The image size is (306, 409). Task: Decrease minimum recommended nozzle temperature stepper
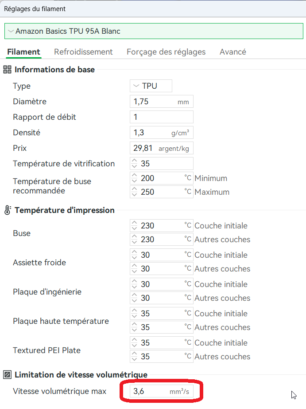[x=134, y=181]
